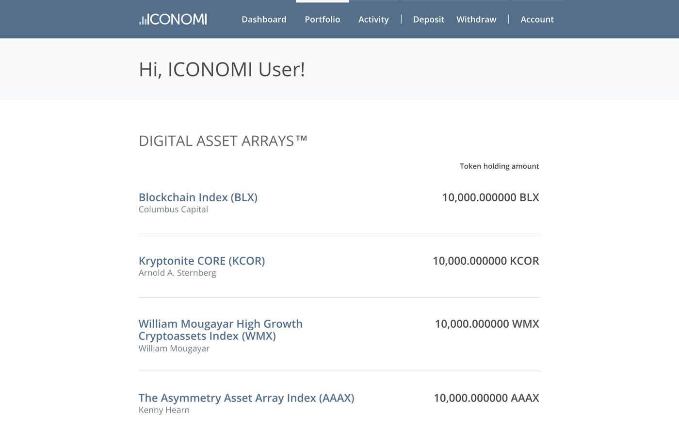
Task: Open the Kryptonite CORE (KCOR) link
Action: click(202, 261)
